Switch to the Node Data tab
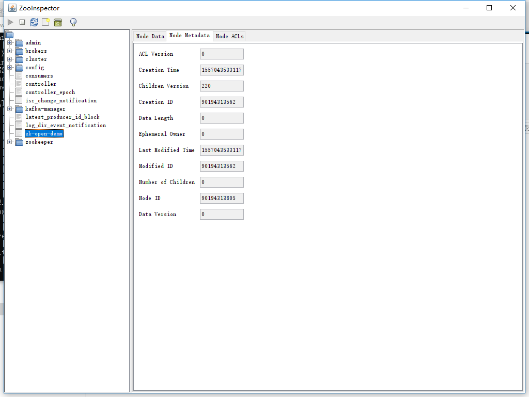The width and height of the screenshot is (529, 397). (x=150, y=36)
